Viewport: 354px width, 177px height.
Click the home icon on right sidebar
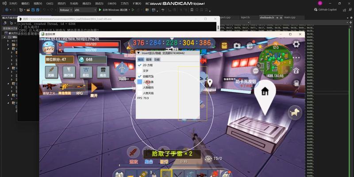coord(296,70)
